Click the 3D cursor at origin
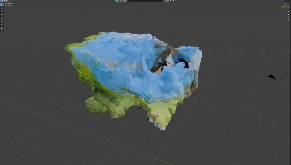This screenshot has width=291, height=165. [x=156, y=159]
